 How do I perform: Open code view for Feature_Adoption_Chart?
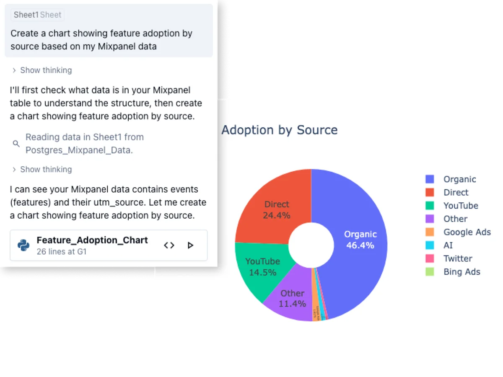tap(169, 245)
